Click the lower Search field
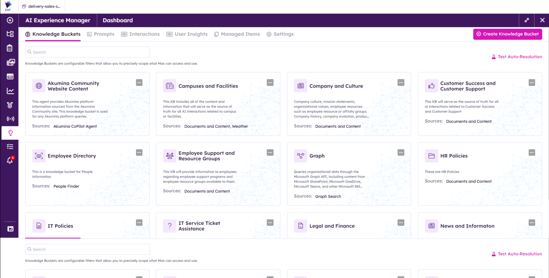 pyautogui.click(x=87, y=249)
